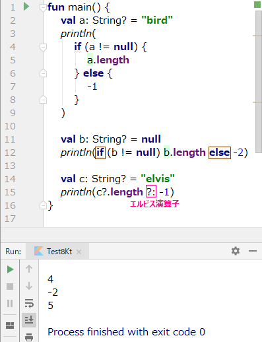Jump down the stack trace arrow
This screenshot has height=342, width=262.
coord(29,286)
